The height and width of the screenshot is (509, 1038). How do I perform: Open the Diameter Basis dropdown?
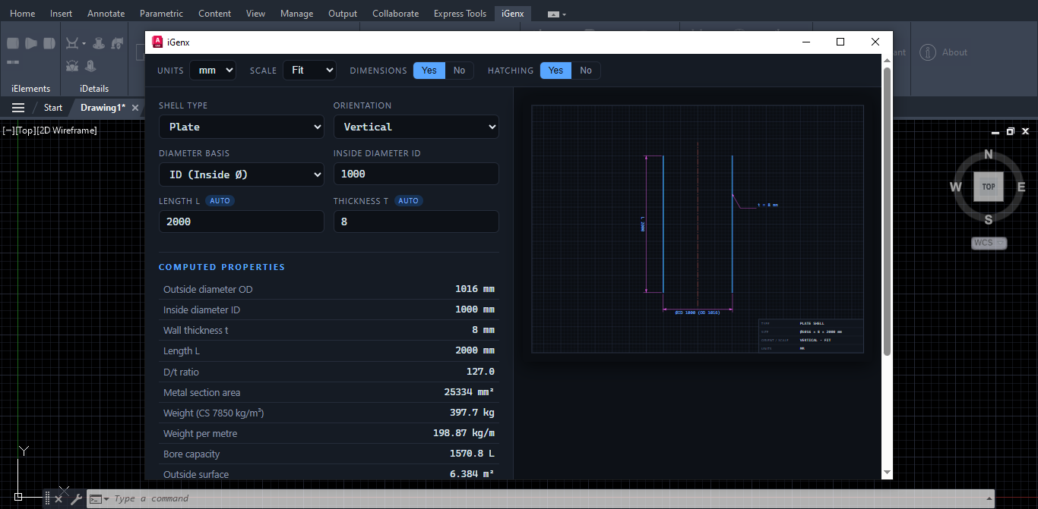(242, 174)
